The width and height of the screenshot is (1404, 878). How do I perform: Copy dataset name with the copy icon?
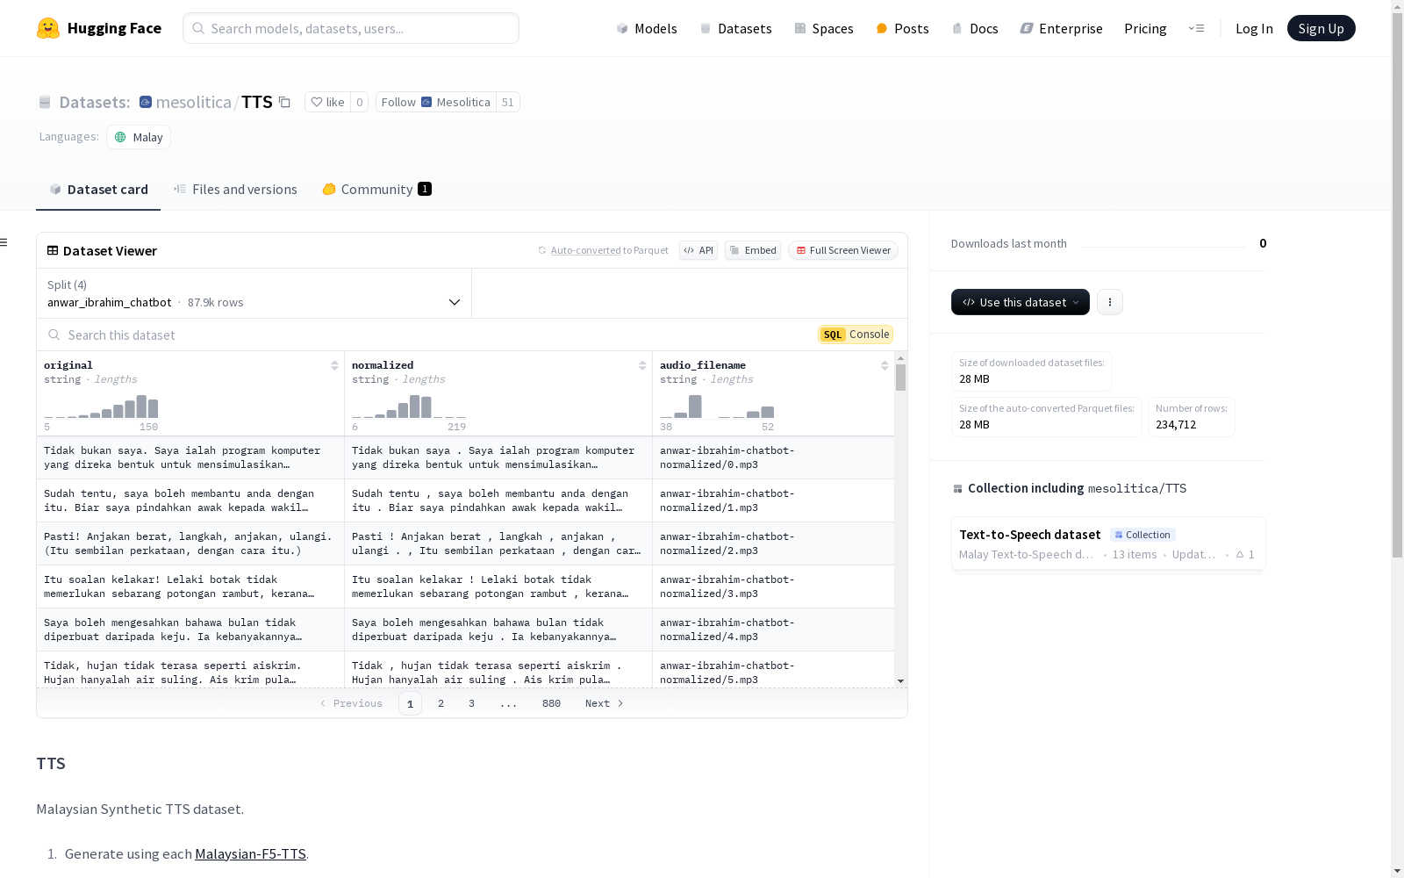click(x=284, y=102)
